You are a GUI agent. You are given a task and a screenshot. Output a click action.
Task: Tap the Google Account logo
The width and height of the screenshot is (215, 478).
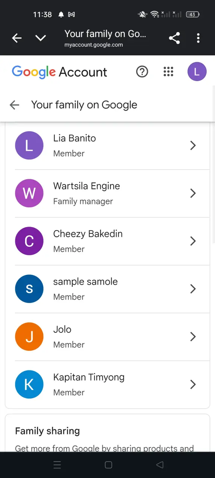(x=59, y=72)
